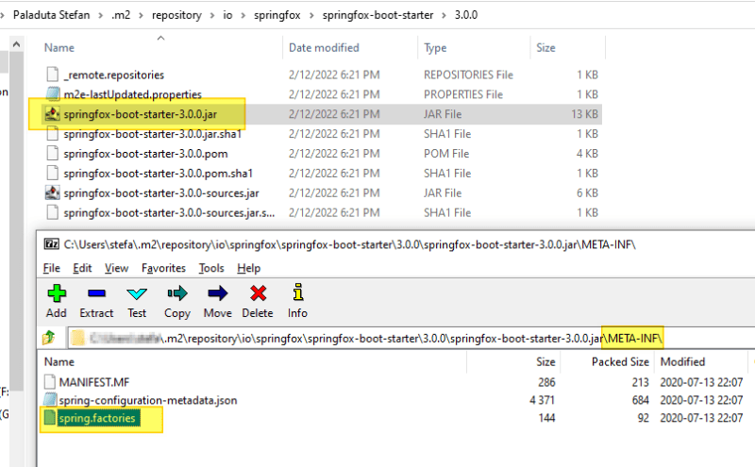This screenshot has height=467, width=755.
Task: Click the Add button in 7-Zip toolbar
Action: [57, 301]
